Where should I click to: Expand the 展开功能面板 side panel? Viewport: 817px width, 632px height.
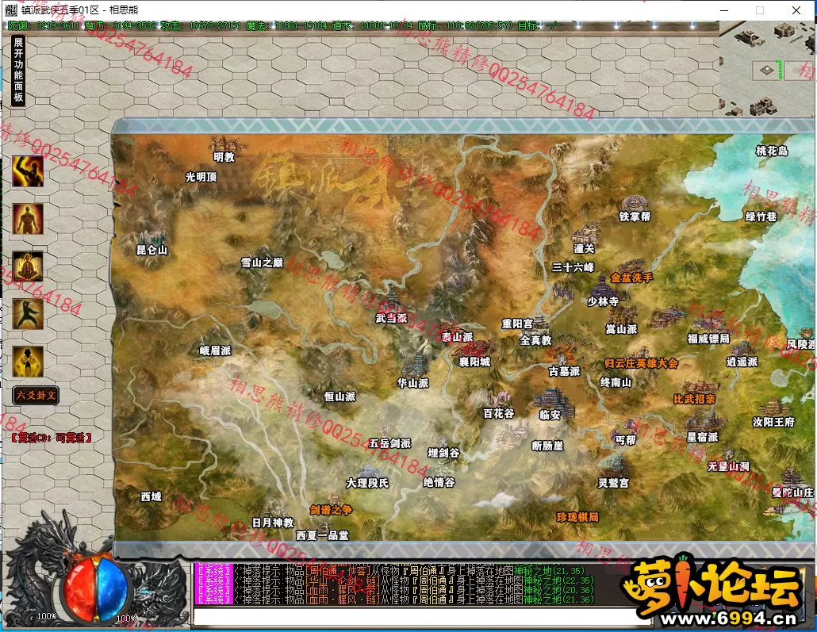(x=18, y=71)
